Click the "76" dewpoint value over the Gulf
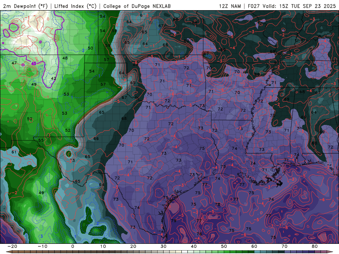 [x=199, y=234]
